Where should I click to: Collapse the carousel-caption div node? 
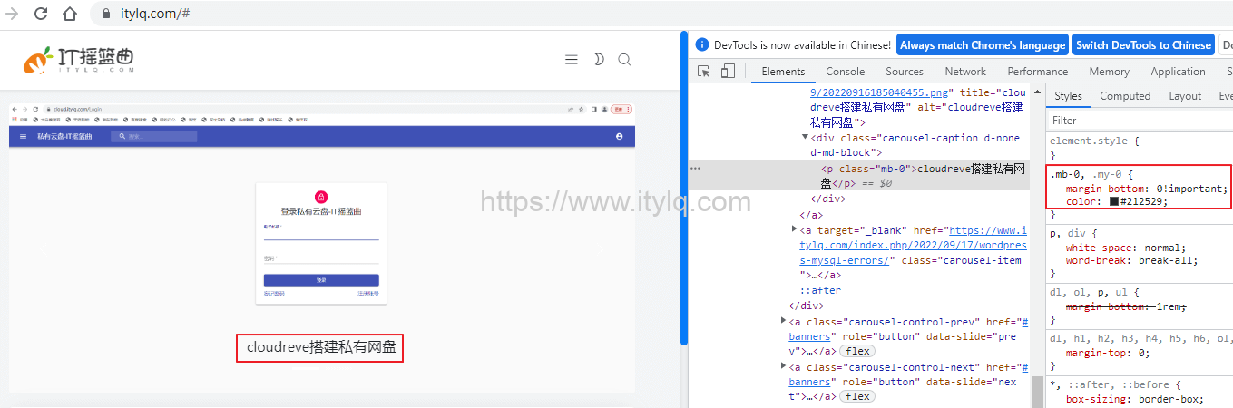[x=805, y=138]
